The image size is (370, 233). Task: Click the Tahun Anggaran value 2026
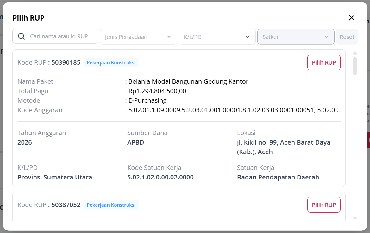pyautogui.click(x=25, y=142)
